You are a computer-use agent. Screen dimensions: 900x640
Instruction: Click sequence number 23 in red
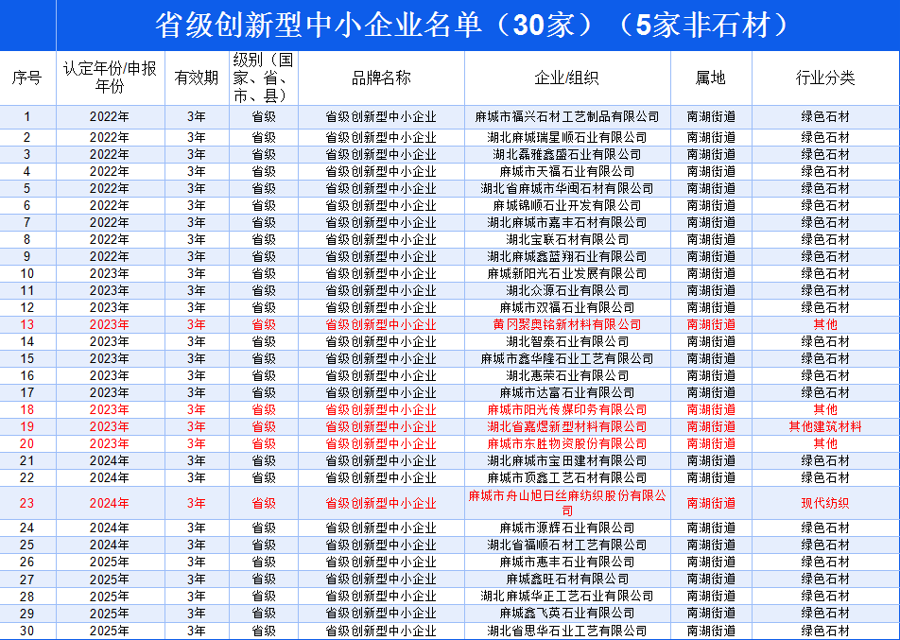(x=27, y=503)
